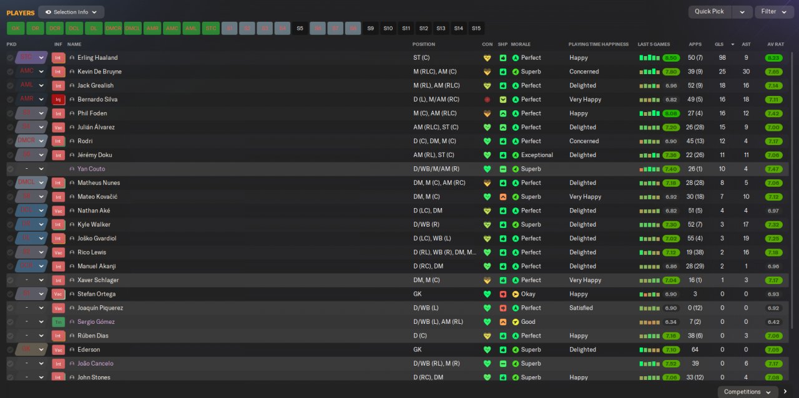Click Sergio Gómez's 6.42 average rating pill
This screenshot has width=799, height=398.
[773, 322]
